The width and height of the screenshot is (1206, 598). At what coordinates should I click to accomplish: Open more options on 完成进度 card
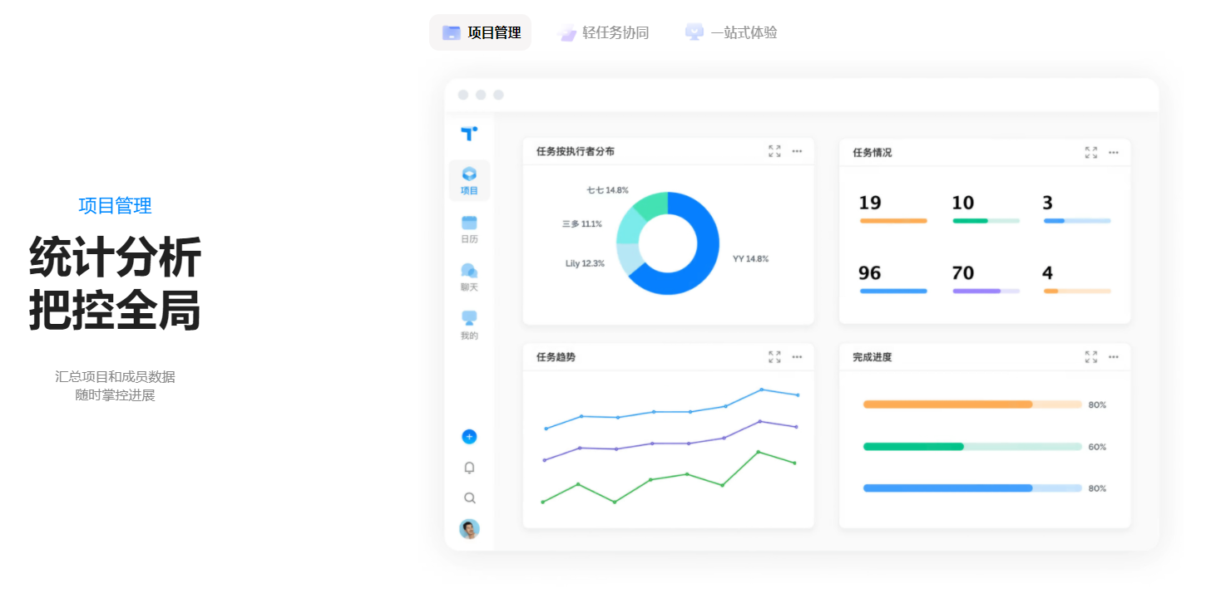[1113, 356]
